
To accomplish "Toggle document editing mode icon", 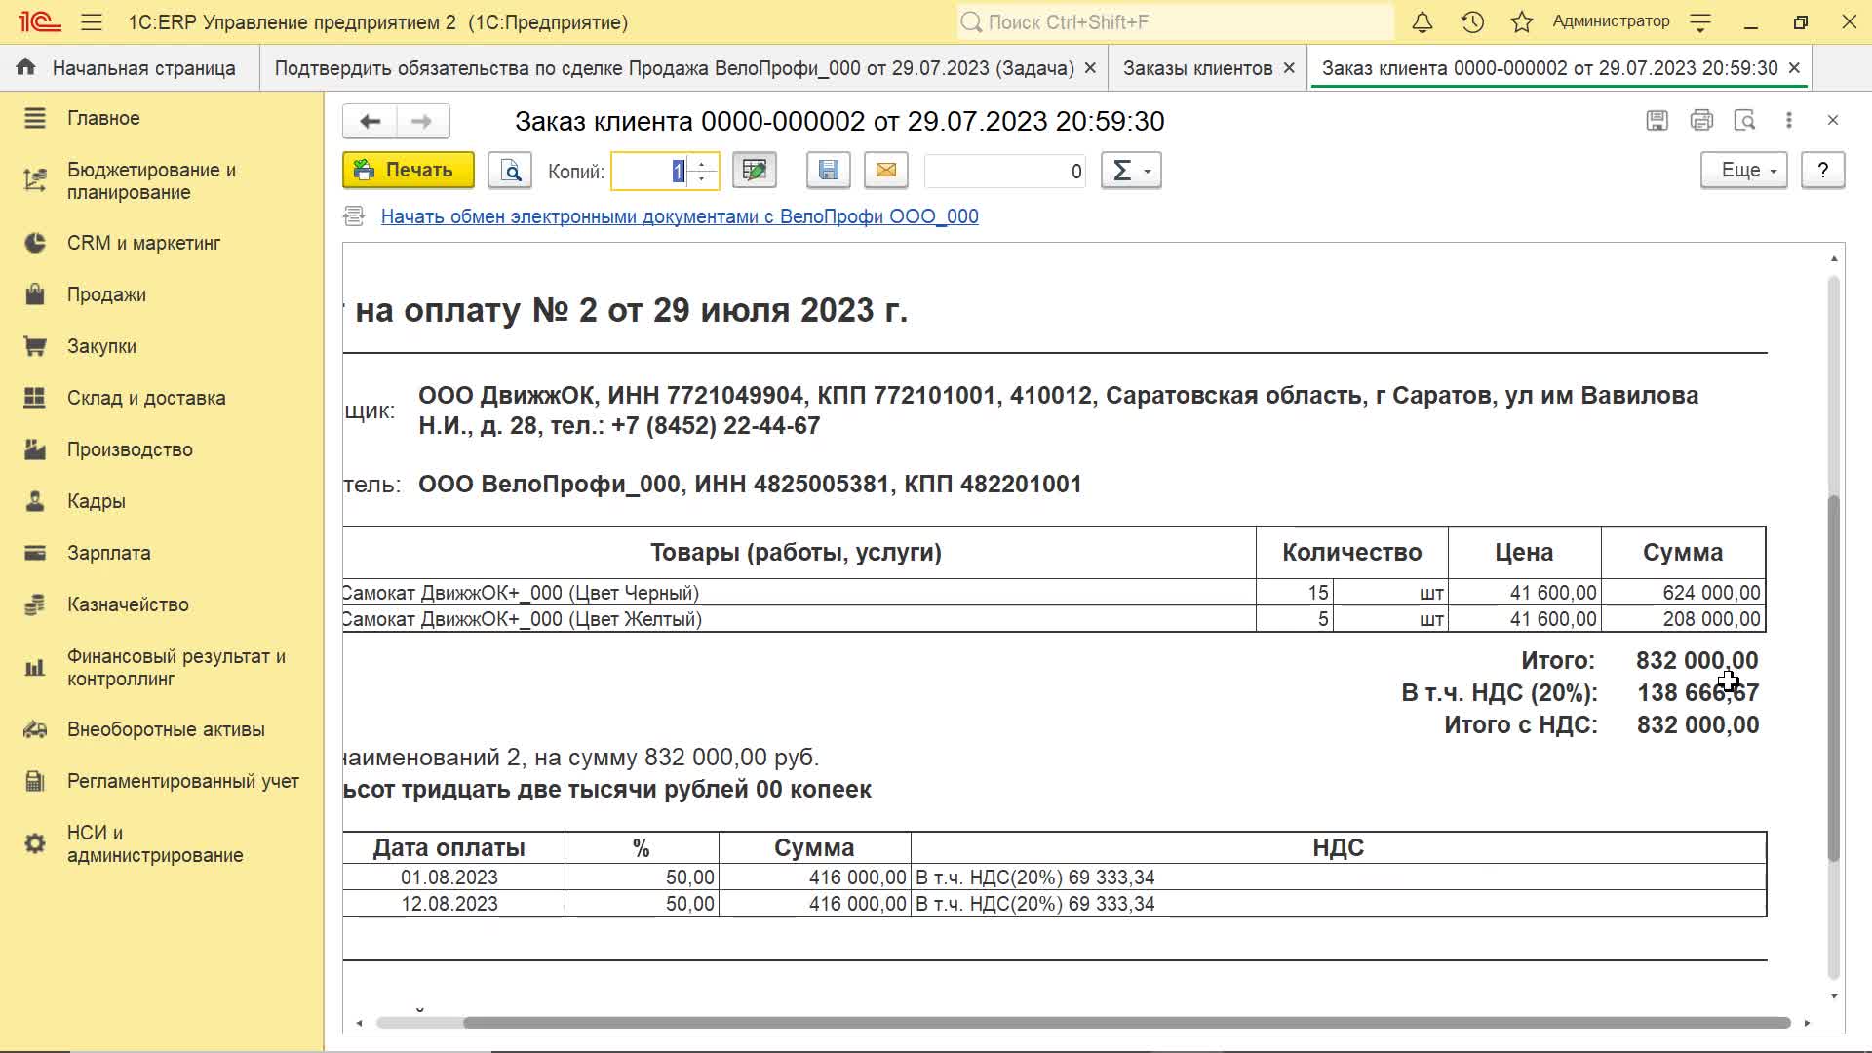I will pos(754,171).
